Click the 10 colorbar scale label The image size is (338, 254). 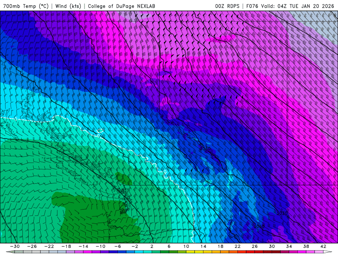[x=186, y=246]
